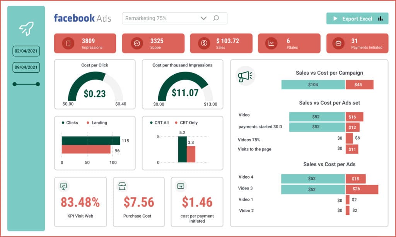Click the Video 2 ad label

coord(246,210)
